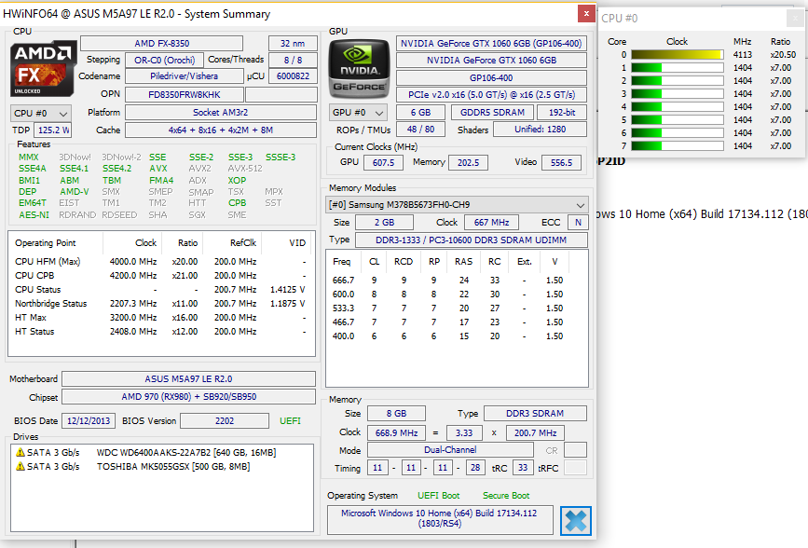
Task: Select the WDC WD6400AAKS drive entry
Action: click(177, 452)
